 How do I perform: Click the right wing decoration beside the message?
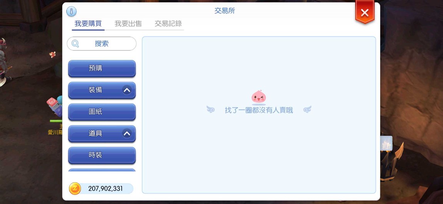(307, 109)
